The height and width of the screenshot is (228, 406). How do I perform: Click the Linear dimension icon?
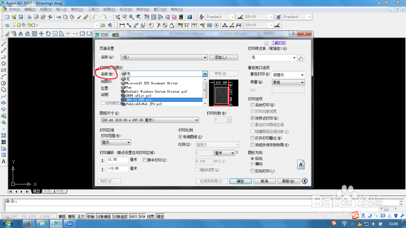(x=122, y=25)
